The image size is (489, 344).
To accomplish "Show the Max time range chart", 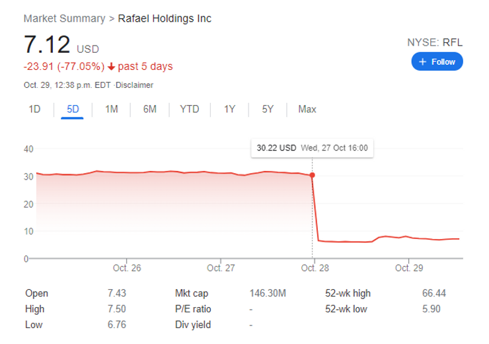I will (307, 109).
